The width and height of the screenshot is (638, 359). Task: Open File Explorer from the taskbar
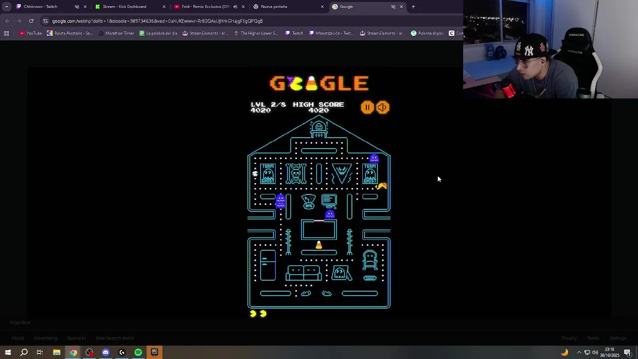(x=56, y=353)
